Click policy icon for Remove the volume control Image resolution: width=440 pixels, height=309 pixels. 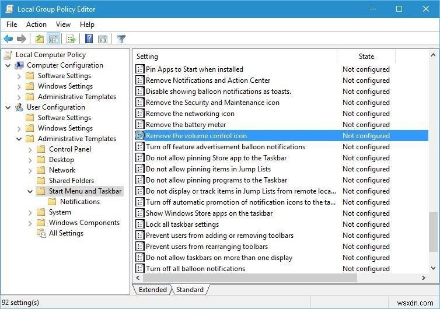[x=139, y=135]
